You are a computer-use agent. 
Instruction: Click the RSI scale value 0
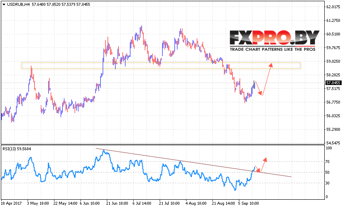pyautogui.click(x=327, y=196)
